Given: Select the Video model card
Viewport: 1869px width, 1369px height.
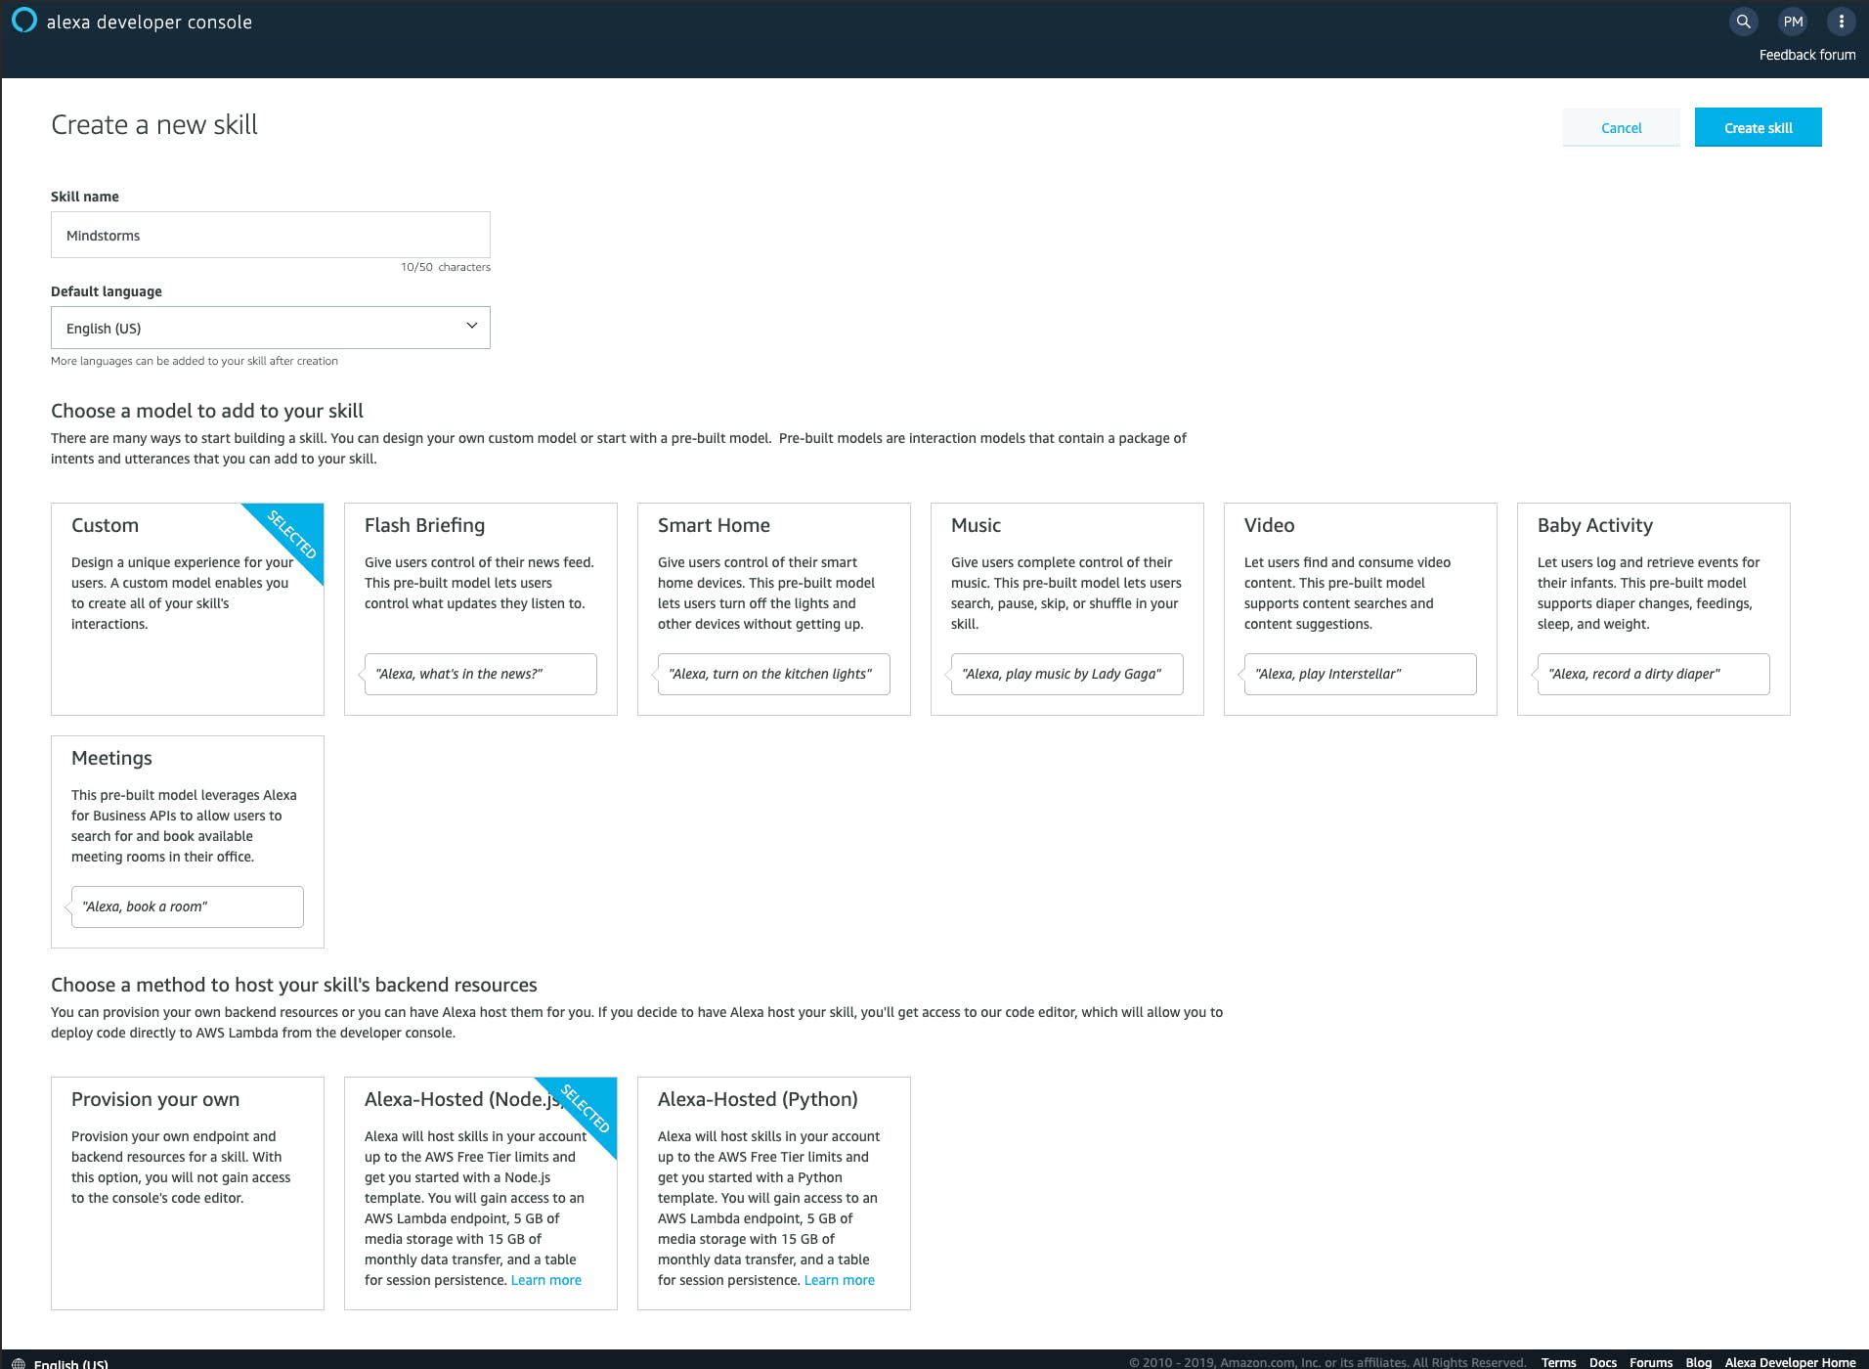Looking at the screenshot, I should (x=1361, y=609).
